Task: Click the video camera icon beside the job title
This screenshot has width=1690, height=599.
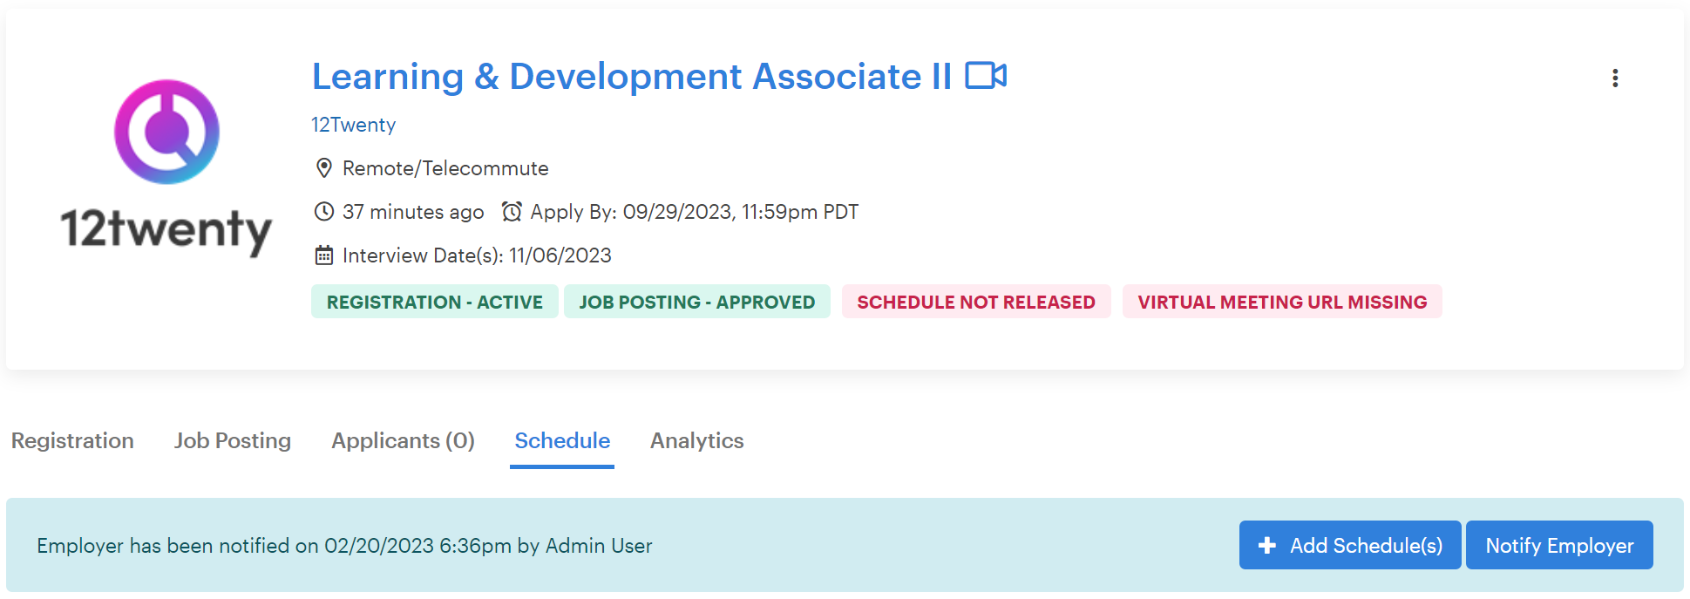Action: 986,76
